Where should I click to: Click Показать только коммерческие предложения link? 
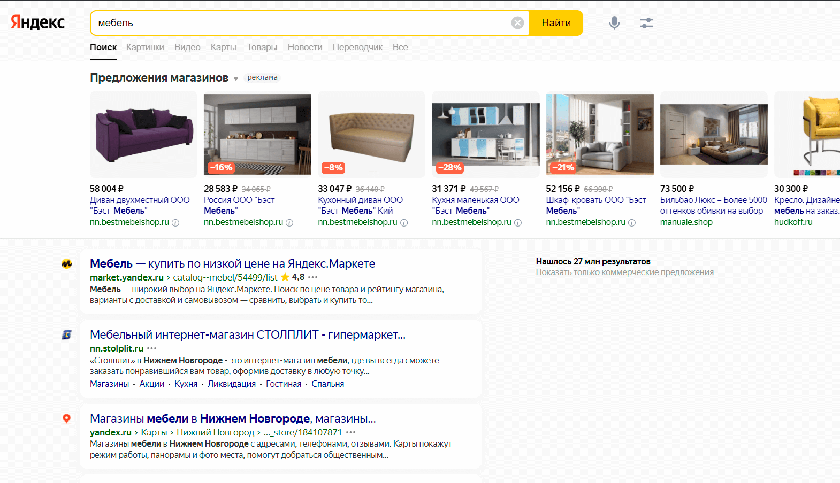click(625, 272)
